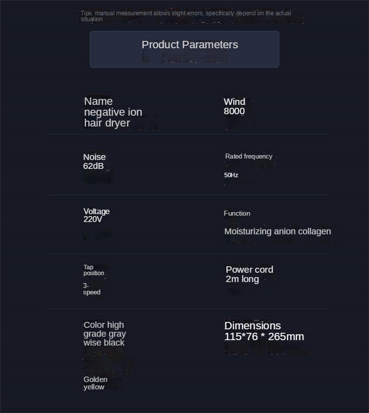Click the Wind 8000 specification
The width and height of the screenshot is (369, 413).
[234, 106]
